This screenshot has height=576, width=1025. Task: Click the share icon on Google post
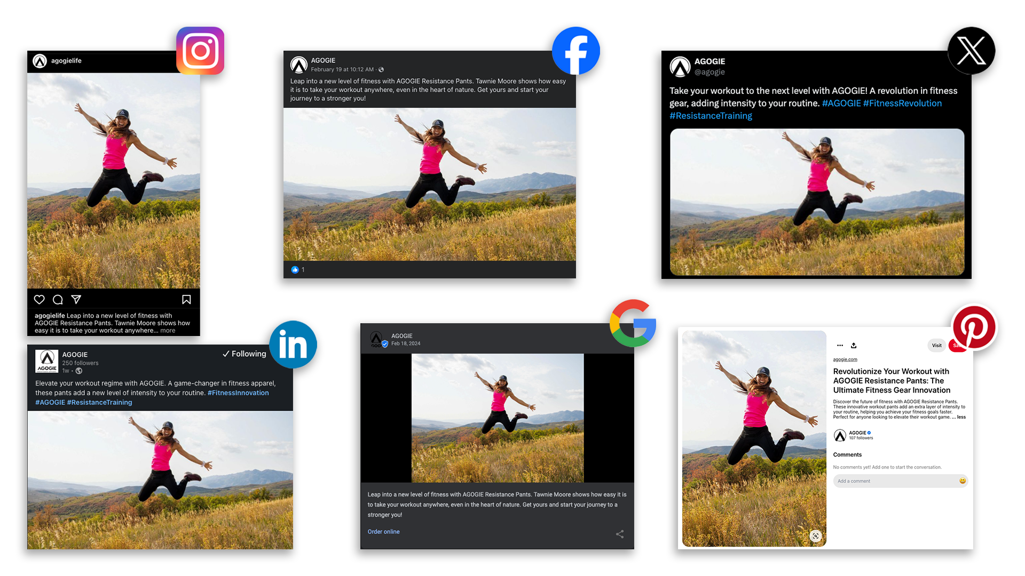coord(620,534)
